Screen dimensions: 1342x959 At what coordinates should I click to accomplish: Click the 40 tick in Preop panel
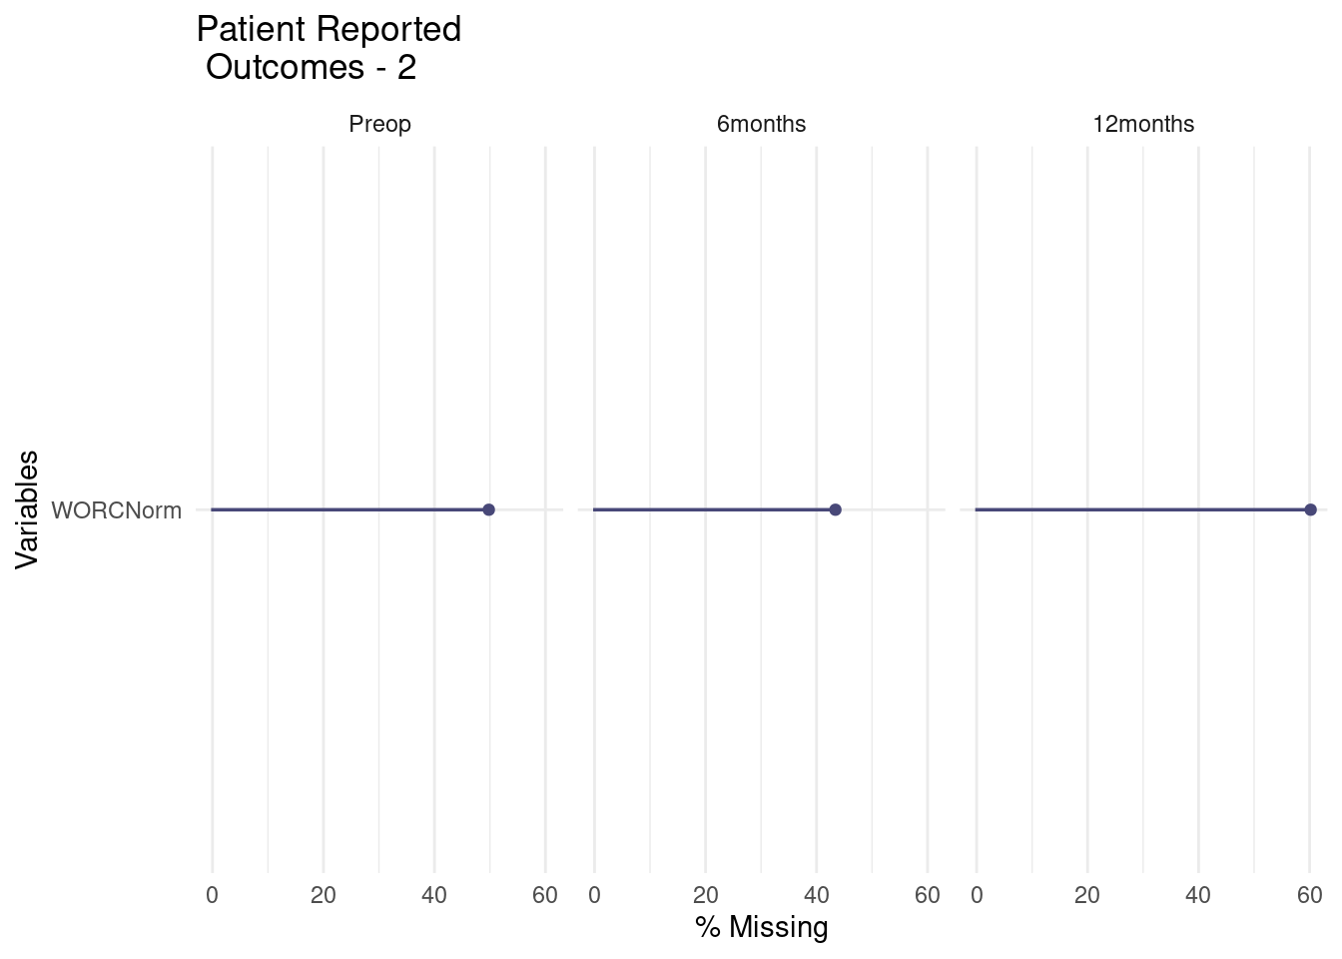coord(433,895)
